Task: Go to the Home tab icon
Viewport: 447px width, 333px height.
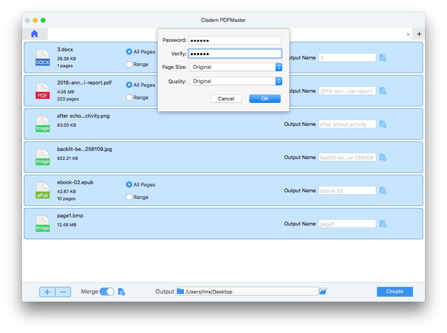Action: coord(34,34)
